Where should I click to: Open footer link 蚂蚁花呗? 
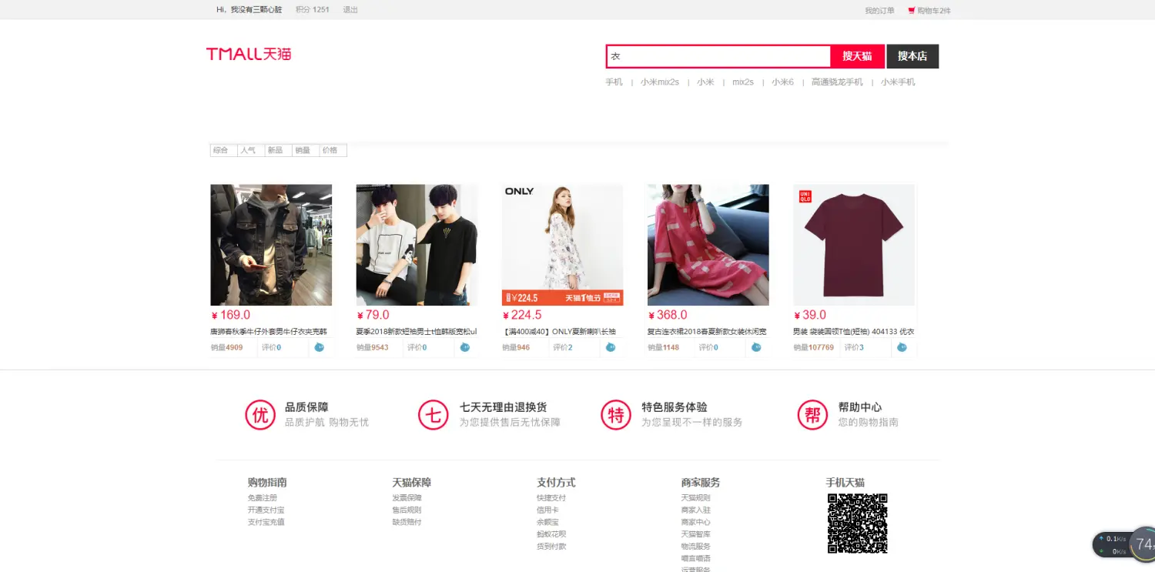pyautogui.click(x=551, y=534)
